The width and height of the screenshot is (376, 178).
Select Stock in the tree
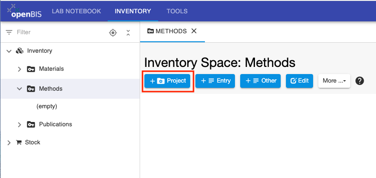32,142
